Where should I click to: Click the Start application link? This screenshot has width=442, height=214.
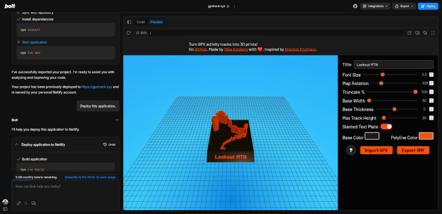click(34, 42)
